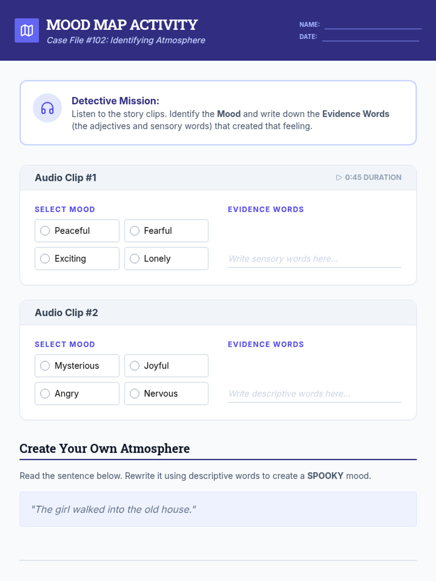Click the quoted sentence about the old house
The height and width of the screenshot is (581, 436).
click(113, 509)
